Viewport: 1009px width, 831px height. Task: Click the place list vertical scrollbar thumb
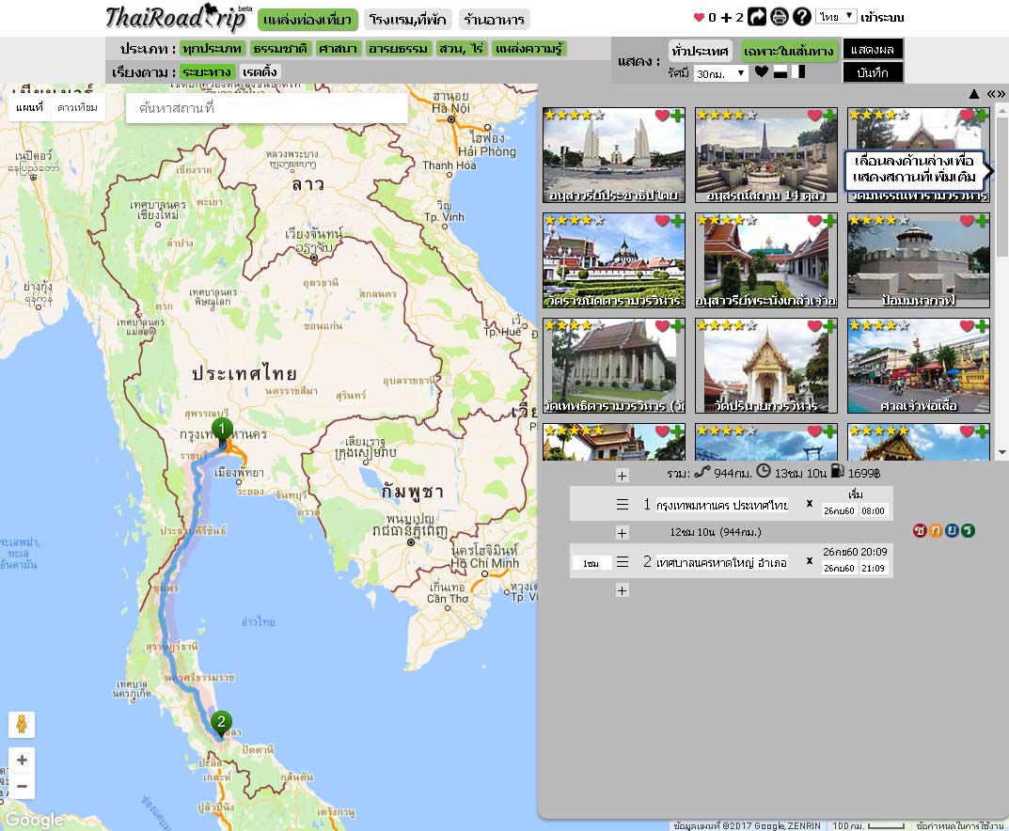(1001, 186)
